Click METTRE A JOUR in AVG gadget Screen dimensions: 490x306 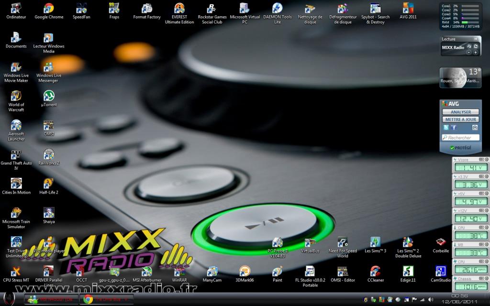point(461,119)
